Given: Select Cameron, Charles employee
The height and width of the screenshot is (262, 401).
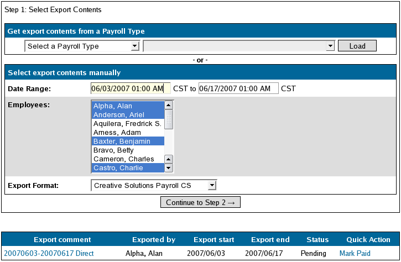Looking at the screenshot, I should tap(128, 159).
